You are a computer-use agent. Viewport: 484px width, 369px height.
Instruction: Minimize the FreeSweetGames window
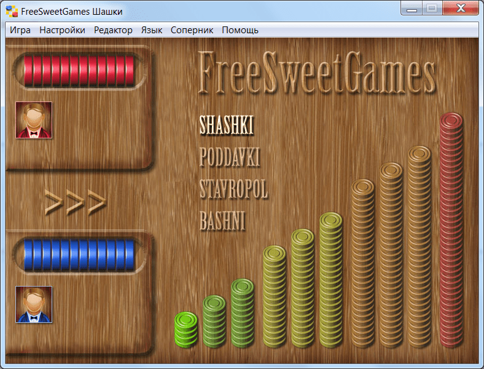412,9
